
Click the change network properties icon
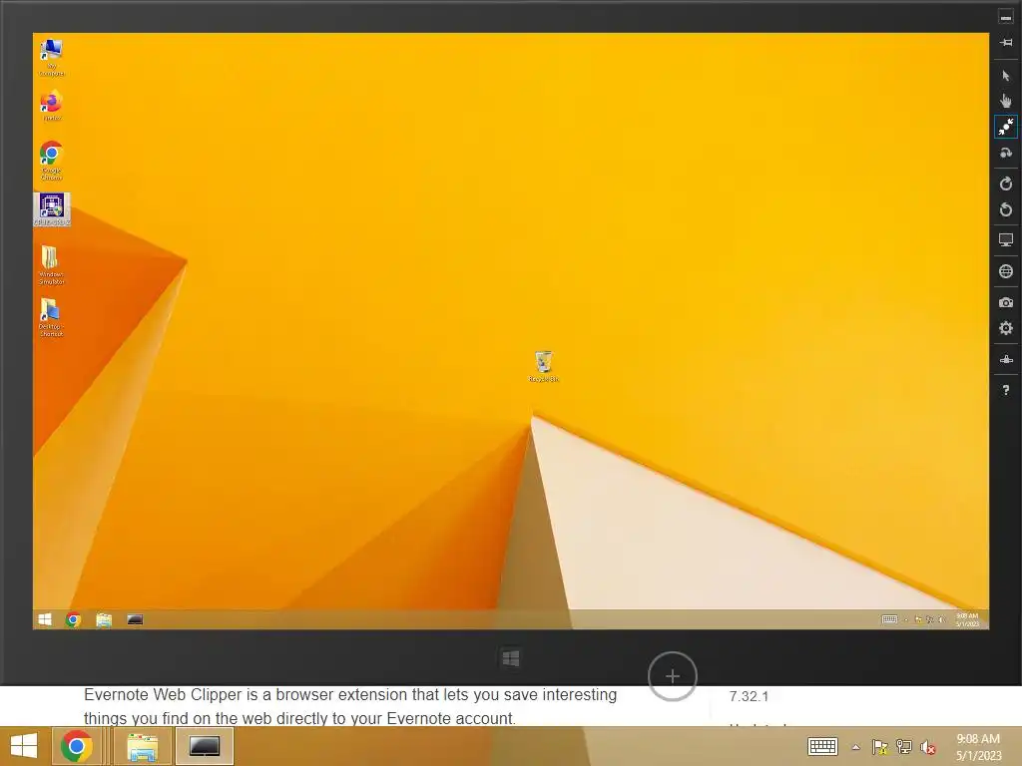[x=1006, y=359]
